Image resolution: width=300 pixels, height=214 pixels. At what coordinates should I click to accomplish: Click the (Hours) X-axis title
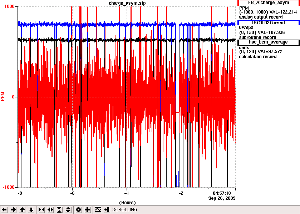127,203
